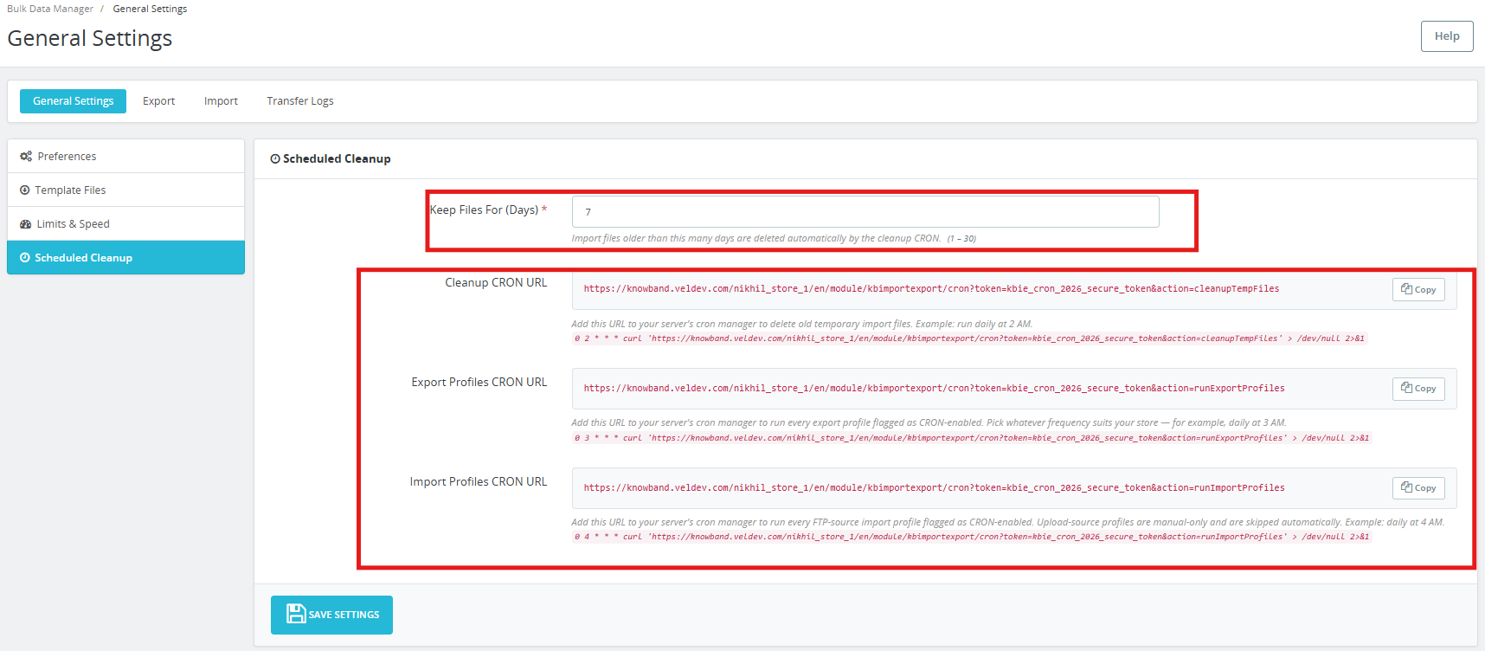Click the '0 2 * * *' curl example command

[x=969, y=338]
